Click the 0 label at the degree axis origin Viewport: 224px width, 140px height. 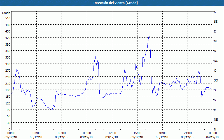pyautogui.click(x=10, y=129)
